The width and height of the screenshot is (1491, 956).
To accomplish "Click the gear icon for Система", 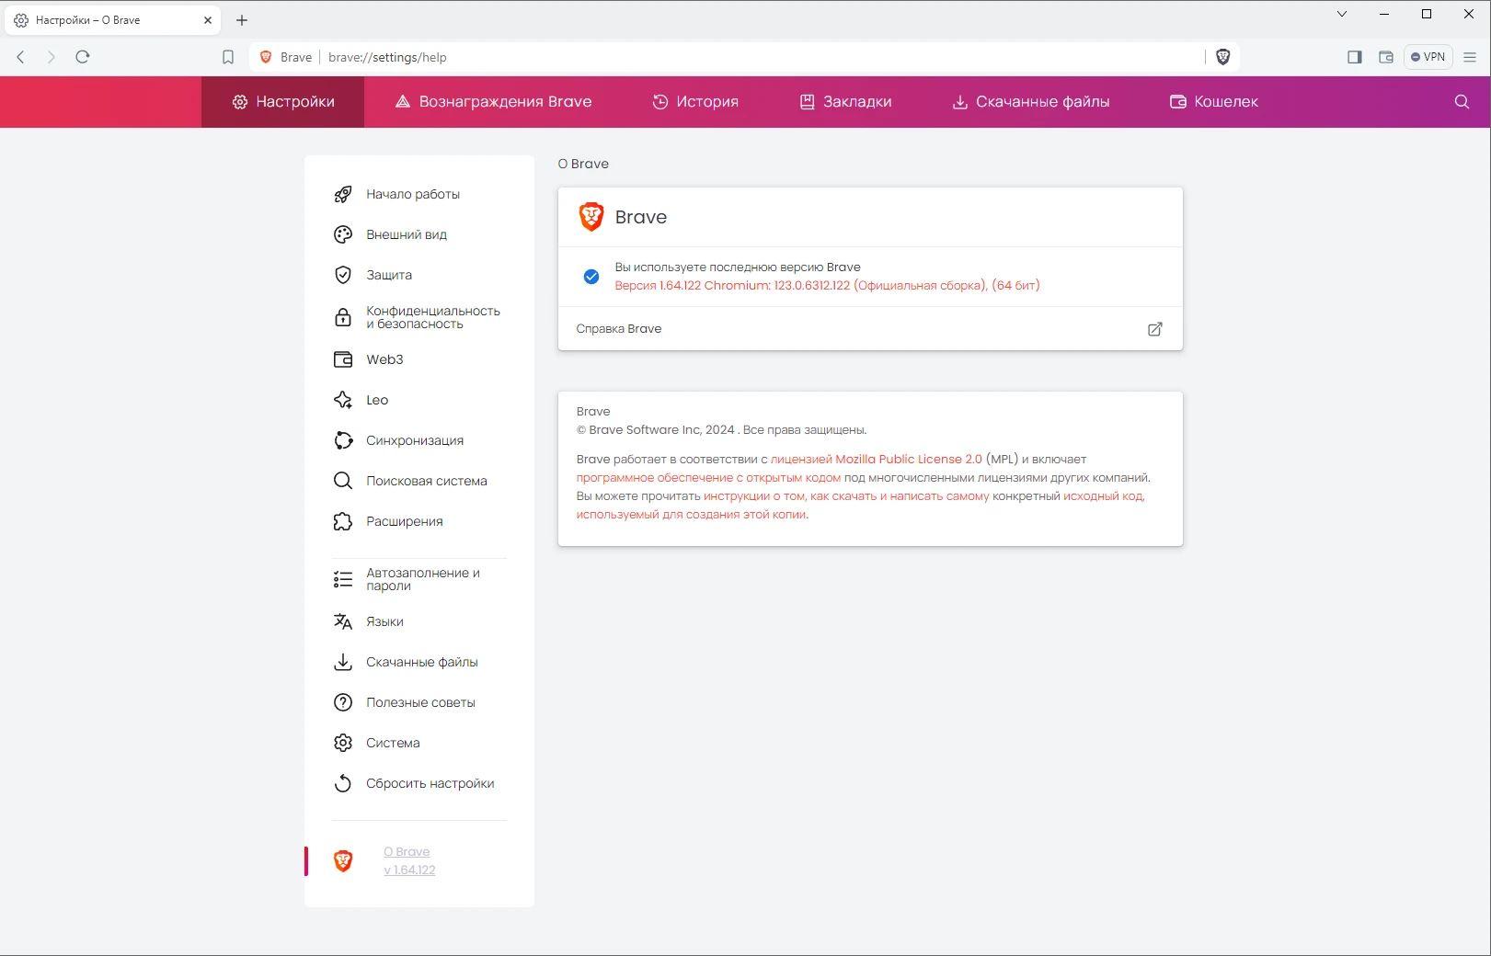I will [x=343, y=744].
